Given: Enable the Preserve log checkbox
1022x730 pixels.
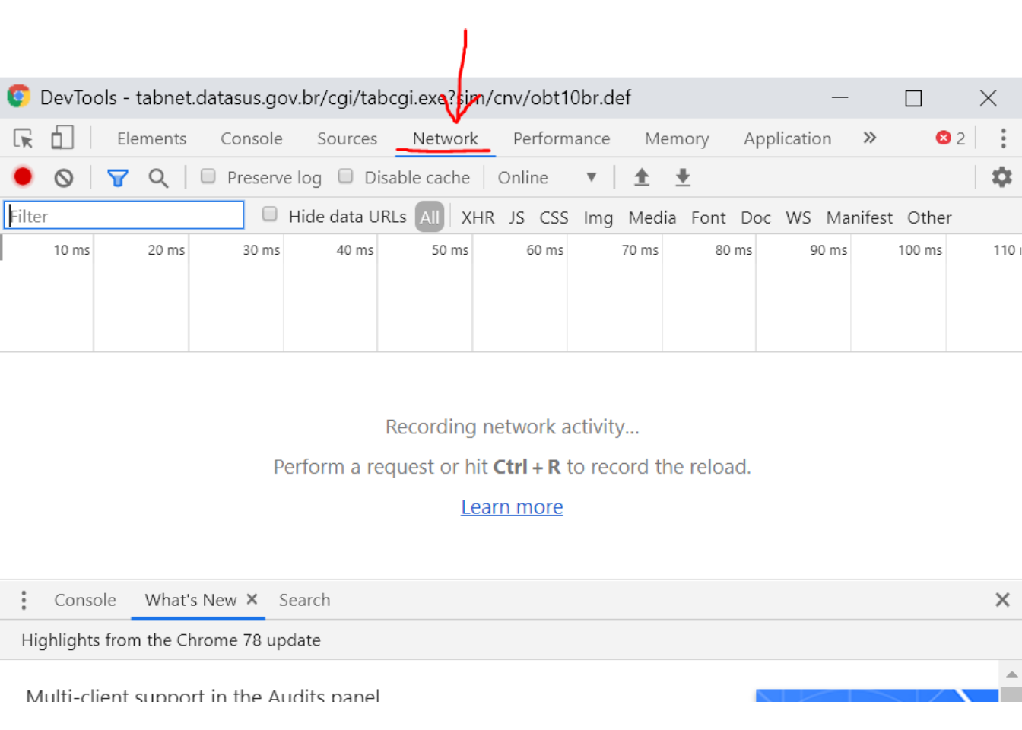Looking at the screenshot, I should pyautogui.click(x=208, y=176).
